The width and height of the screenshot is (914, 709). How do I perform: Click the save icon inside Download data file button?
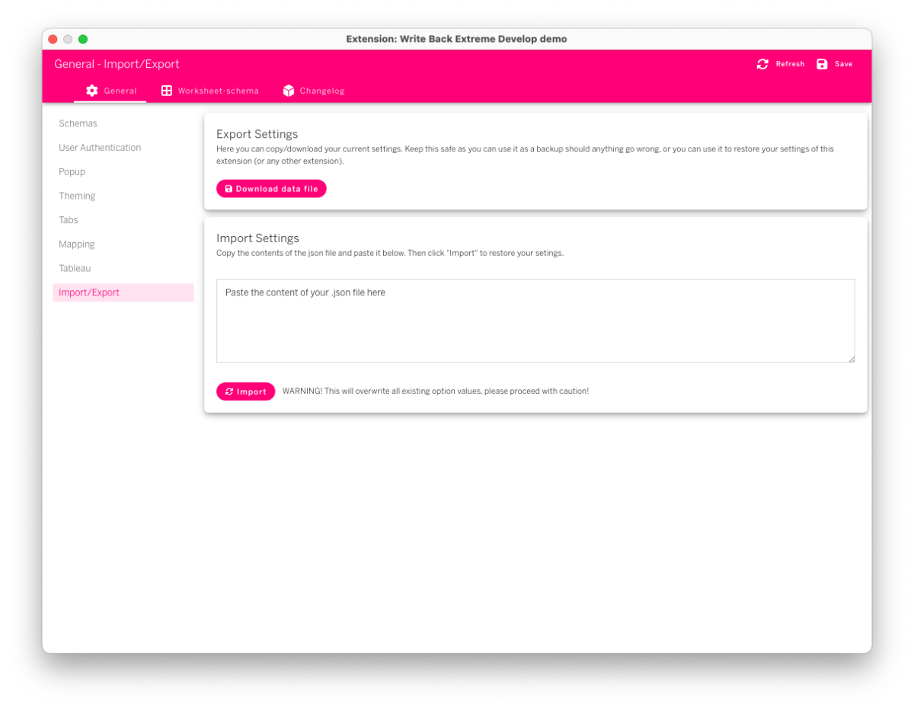pyautogui.click(x=228, y=188)
